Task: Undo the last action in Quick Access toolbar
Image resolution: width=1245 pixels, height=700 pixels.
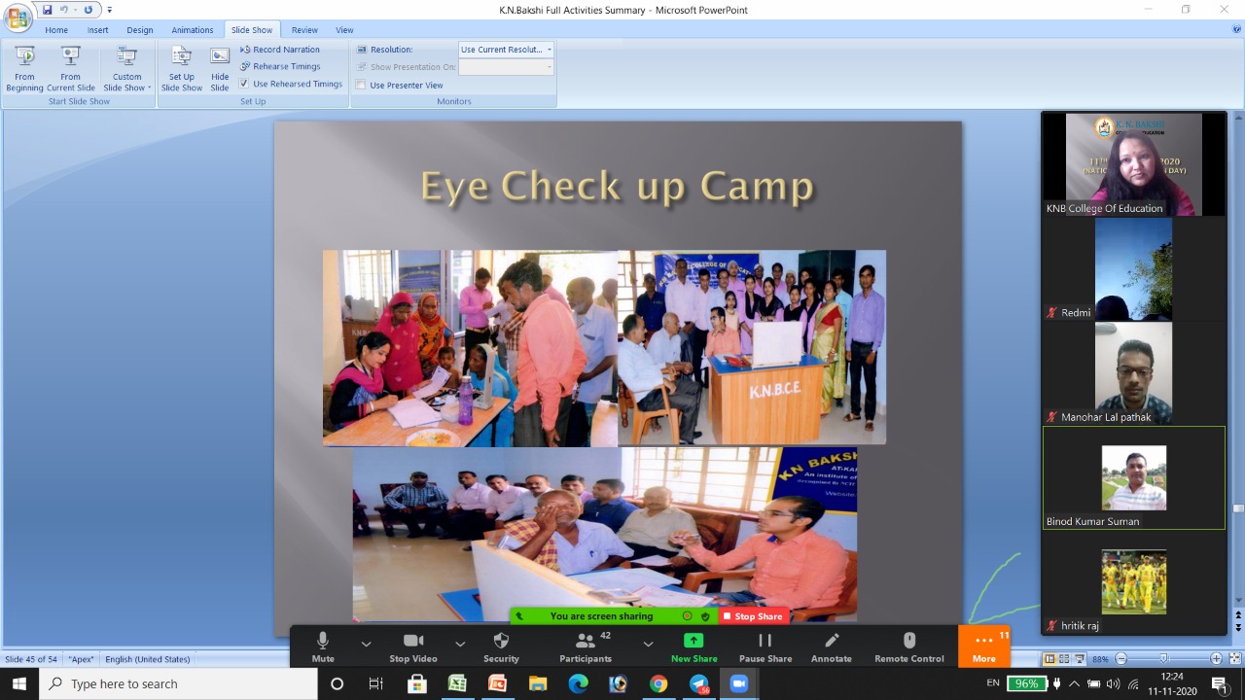Action: pyautogui.click(x=65, y=10)
